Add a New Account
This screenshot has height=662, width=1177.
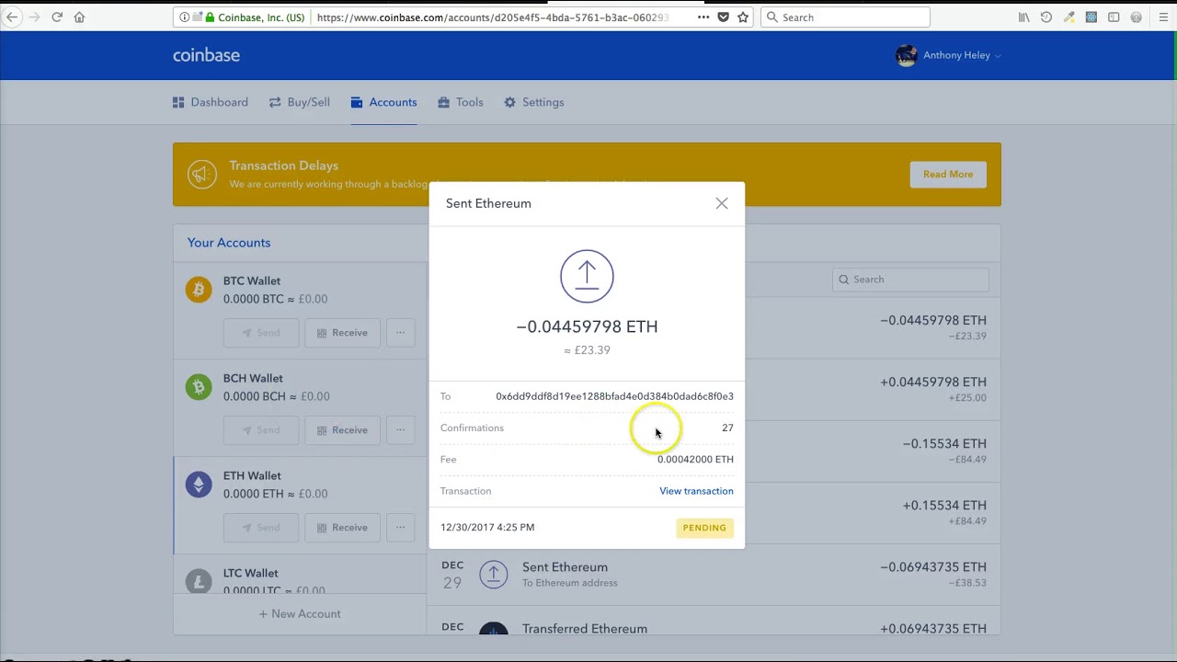(300, 614)
